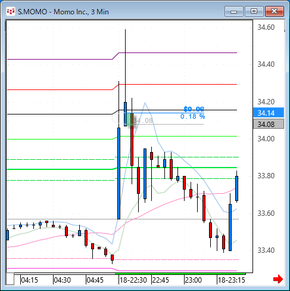Viewport: 290px width, 291px height.
Task: Click the 04:15 time axis label
Action: (x=29, y=280)
